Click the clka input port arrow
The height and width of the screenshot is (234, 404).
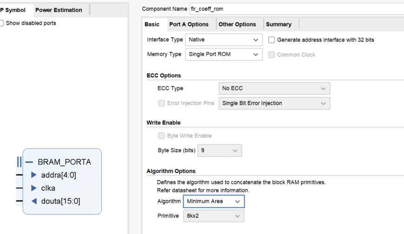point(34,188)
